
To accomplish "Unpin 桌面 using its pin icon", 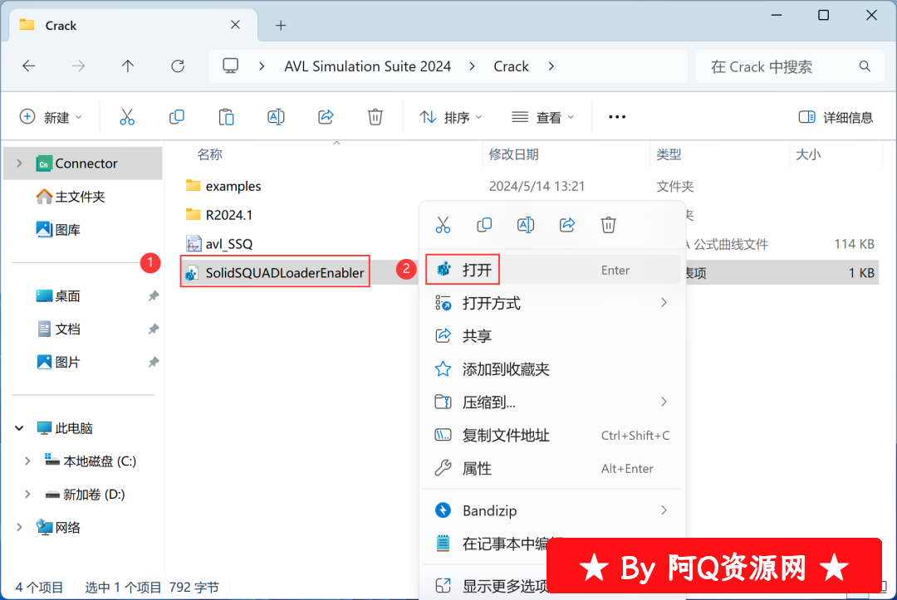I will (x=154, y=296).
